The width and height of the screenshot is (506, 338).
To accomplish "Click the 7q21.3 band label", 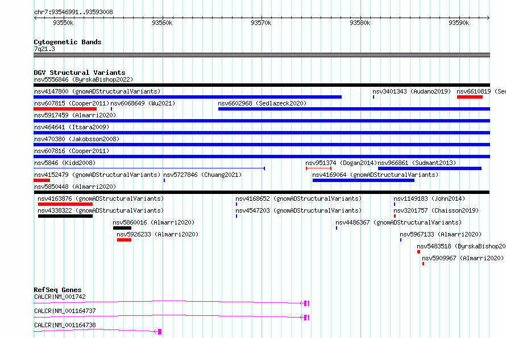I will coord(44,49).
